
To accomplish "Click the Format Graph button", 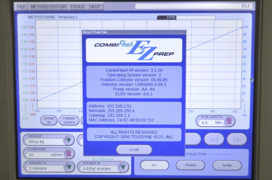I will pyautogui.click(x=69, y=120).
